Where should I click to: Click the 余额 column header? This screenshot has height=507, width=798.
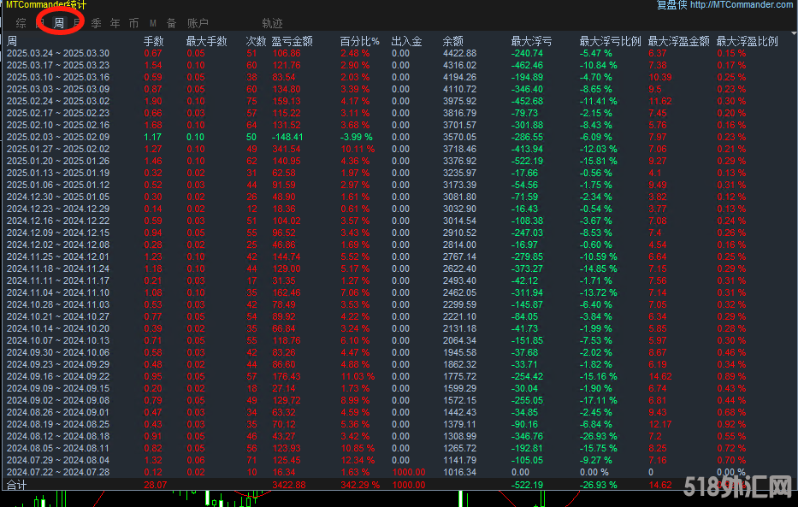[x=453, y=41]
